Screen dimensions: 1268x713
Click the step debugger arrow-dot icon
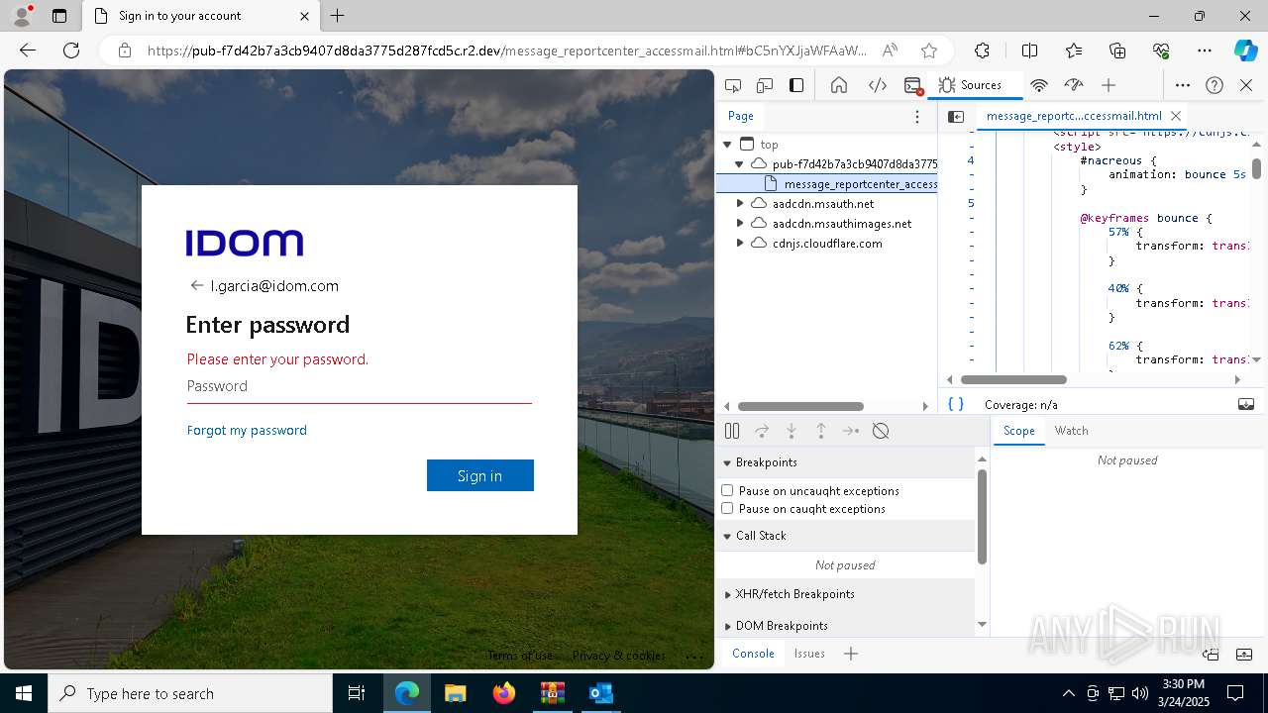[x=851, y=431]
